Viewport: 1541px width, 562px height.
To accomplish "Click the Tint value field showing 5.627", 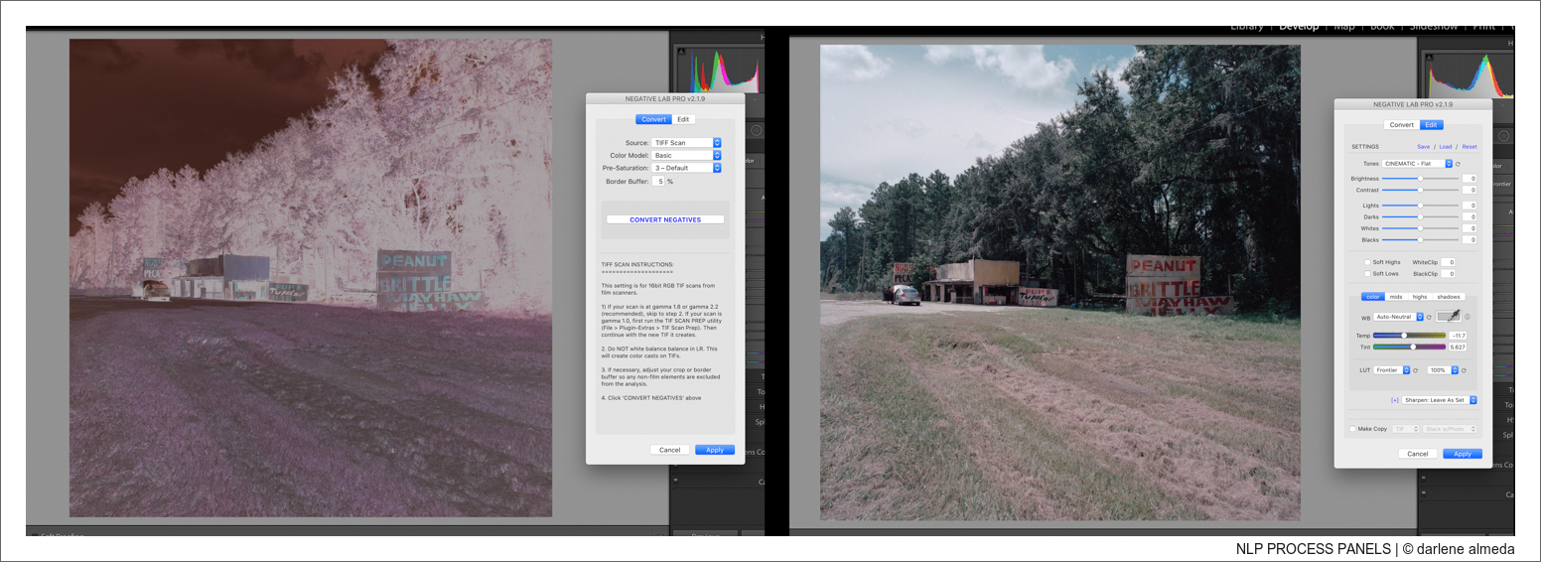I will 1458,347.
